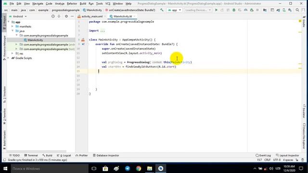Hide the Project panel with minus icon
Screen dimensions: 308x173
coord(72,16)
